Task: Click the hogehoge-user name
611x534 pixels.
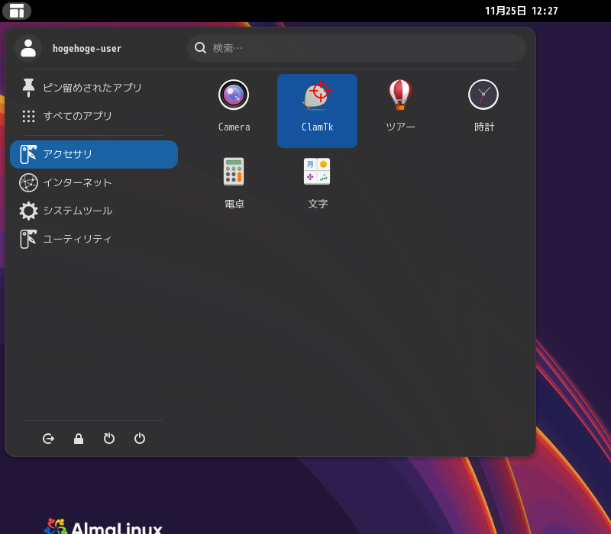Action: tap(87, 49)
